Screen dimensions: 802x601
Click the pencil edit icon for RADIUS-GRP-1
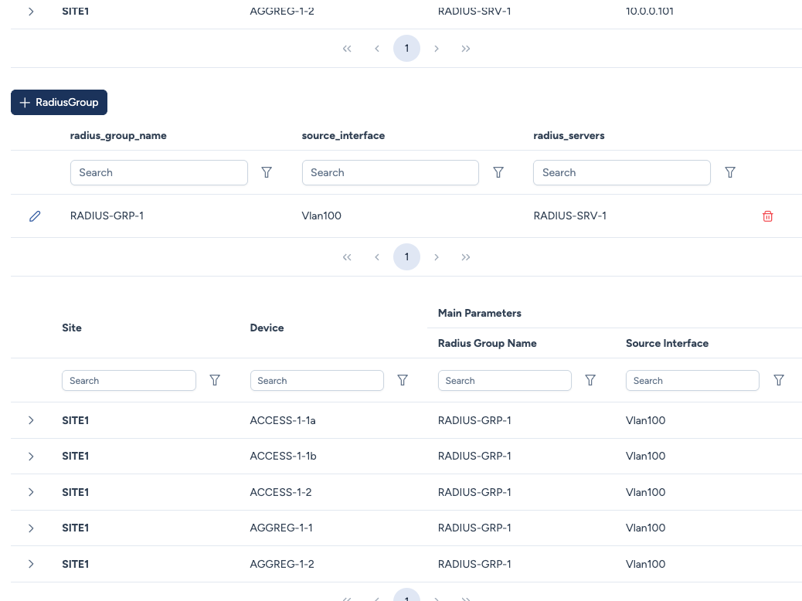pos(35,216)
